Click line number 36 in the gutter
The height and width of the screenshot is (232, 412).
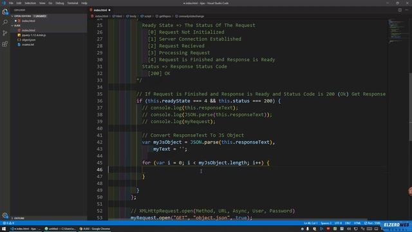100,101
